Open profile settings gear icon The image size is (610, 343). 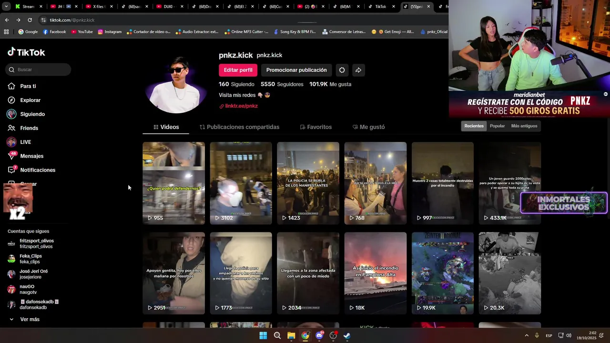tap(342, 70)
